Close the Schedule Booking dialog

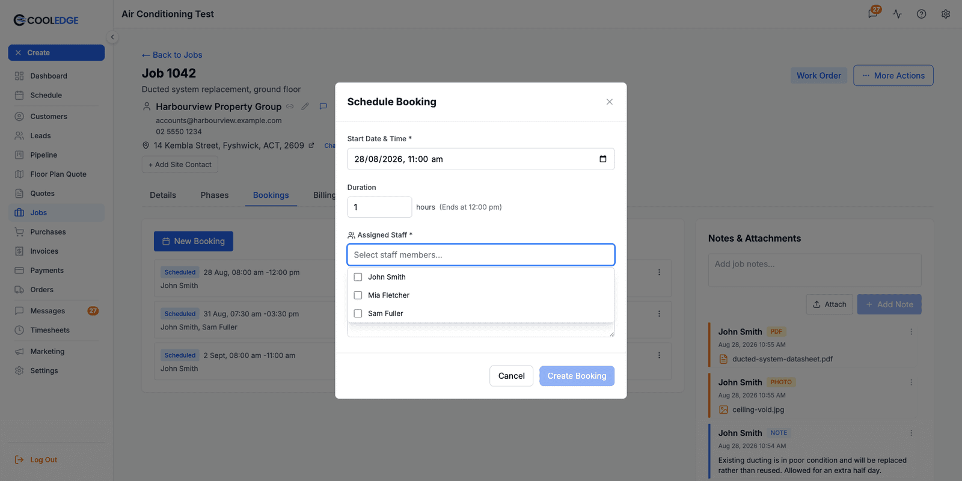(610, 102)
